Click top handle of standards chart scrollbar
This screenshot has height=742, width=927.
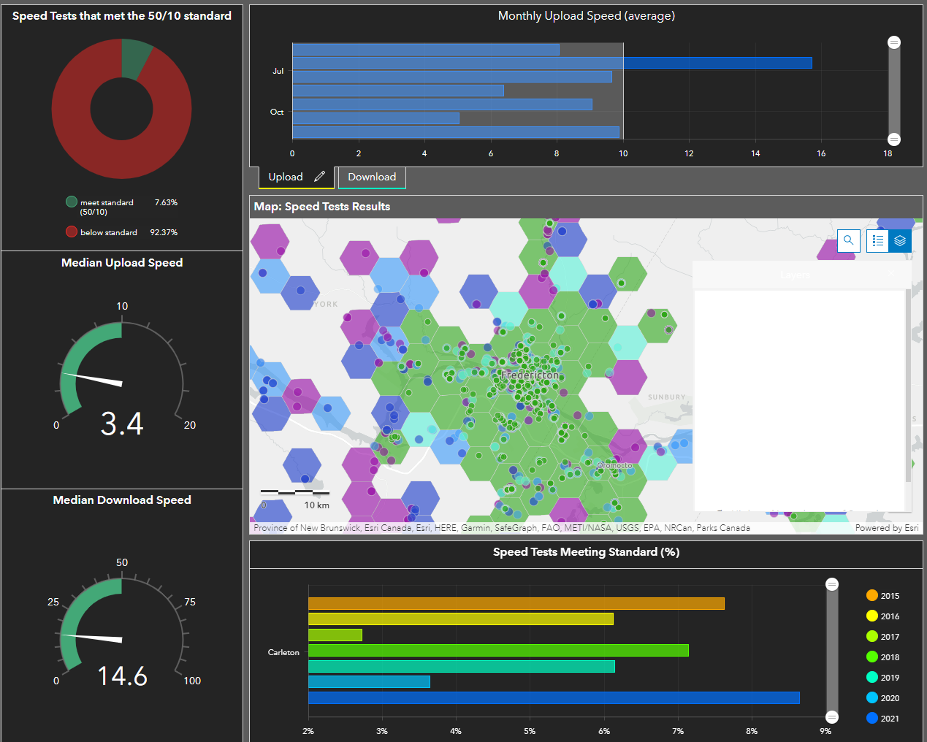pos(832,584)
